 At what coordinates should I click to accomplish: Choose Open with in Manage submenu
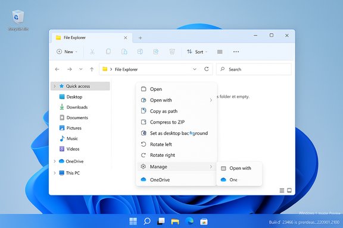[x=239, y=168]
